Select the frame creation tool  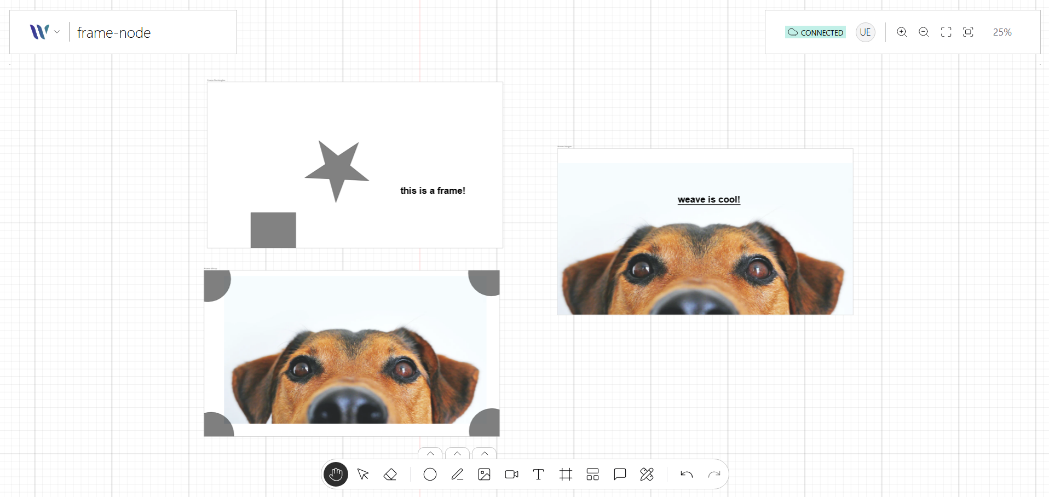coord(566,474)
